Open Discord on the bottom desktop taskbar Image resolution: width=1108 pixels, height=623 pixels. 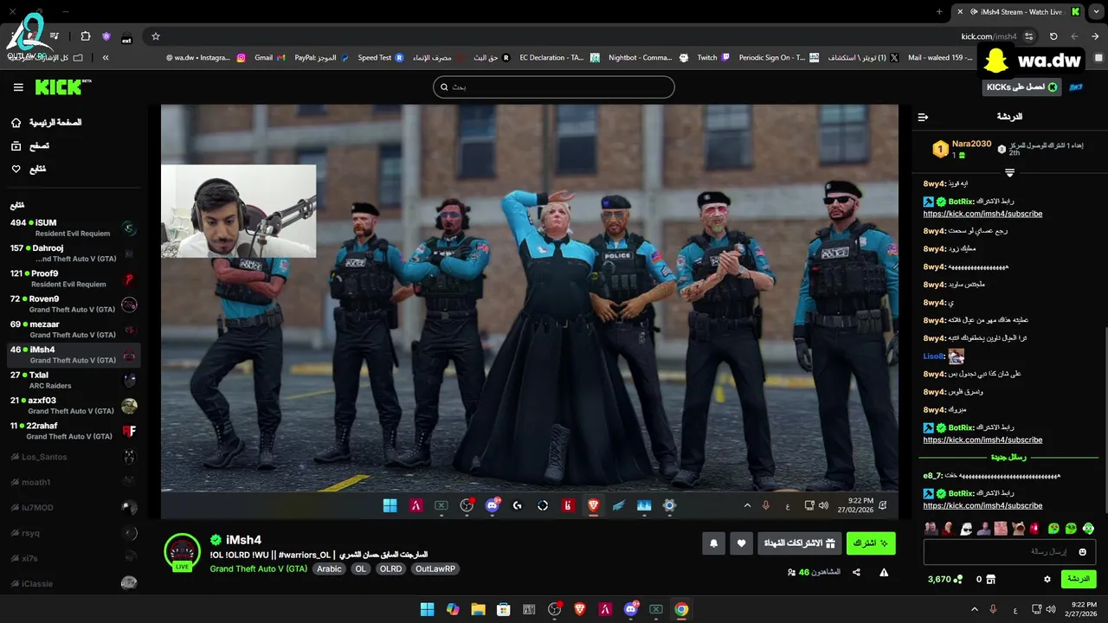coord(631,609)
